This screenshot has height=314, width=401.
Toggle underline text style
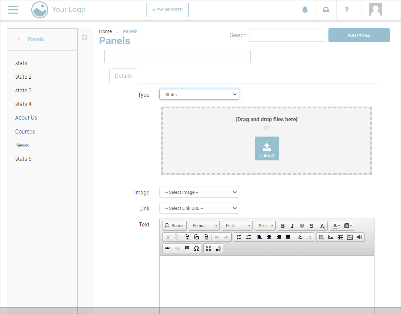point(302,226)
